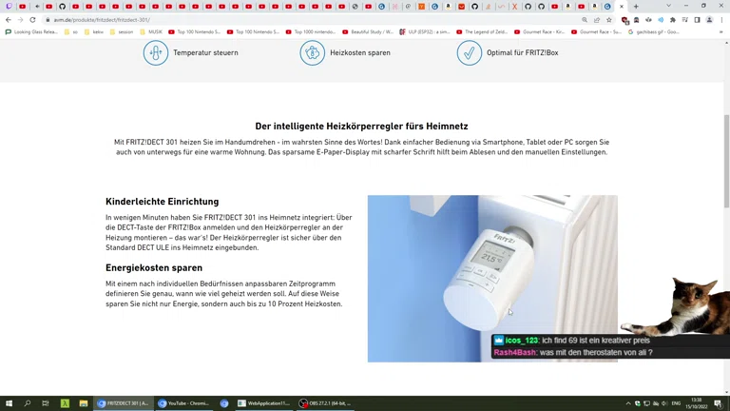The width and height of the screenshot is (730, 411).
Task: Open the Windows notification center icon
Action: [718, 403]
